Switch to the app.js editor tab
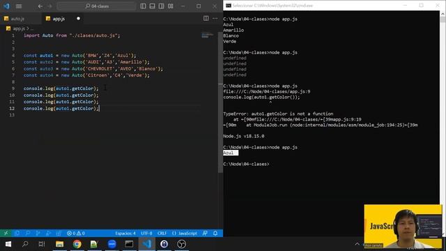This screenshot has height=251, width=446. tap(59, 19)
